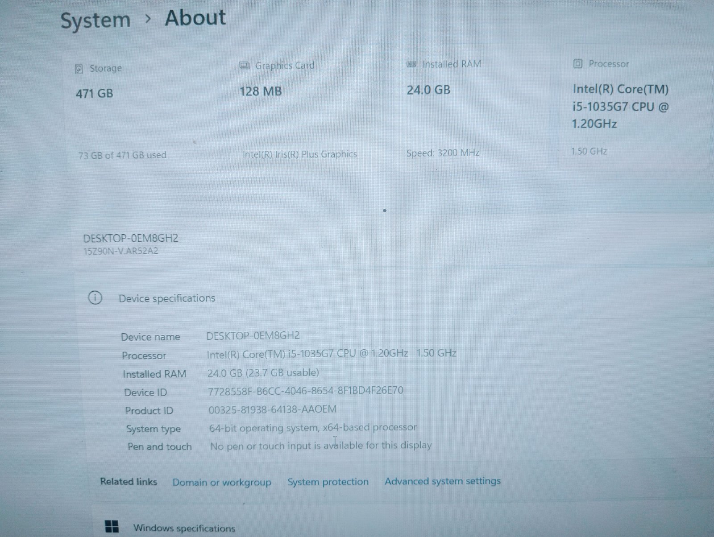
Task: Click the Pen and touch label
Action: [159, 447]
